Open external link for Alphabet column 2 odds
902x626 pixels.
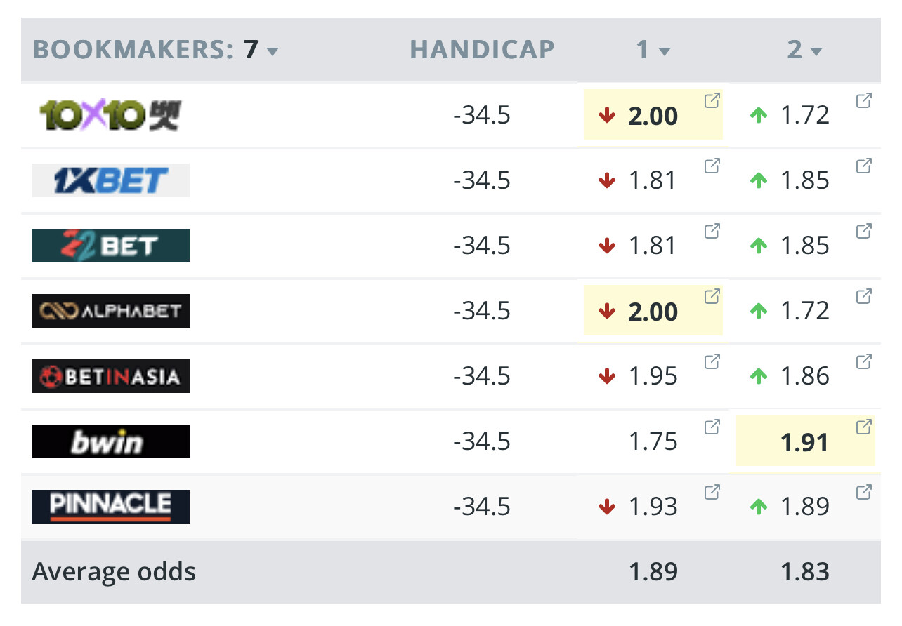[863, 296]
